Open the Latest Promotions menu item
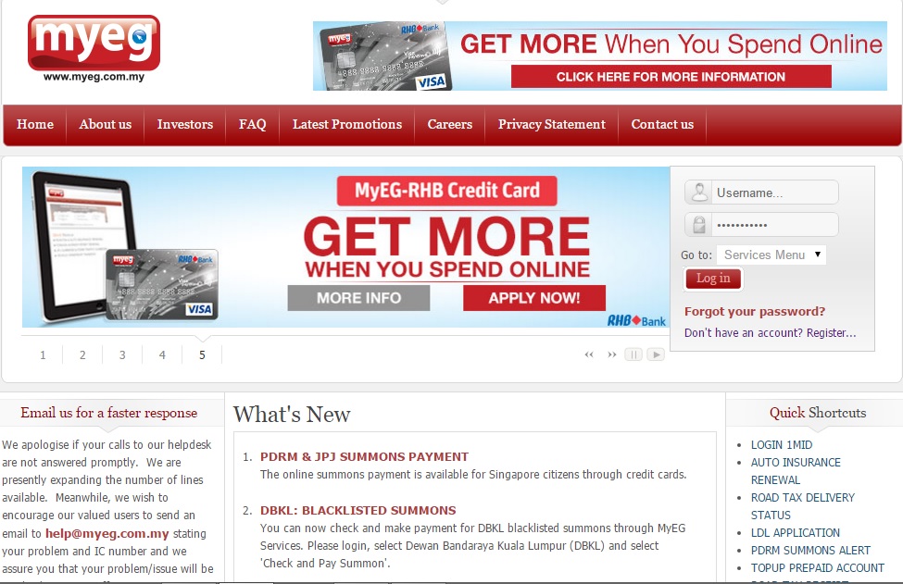Image resolution: width=903 pixels, height=584 pixels. click(347, 124)
